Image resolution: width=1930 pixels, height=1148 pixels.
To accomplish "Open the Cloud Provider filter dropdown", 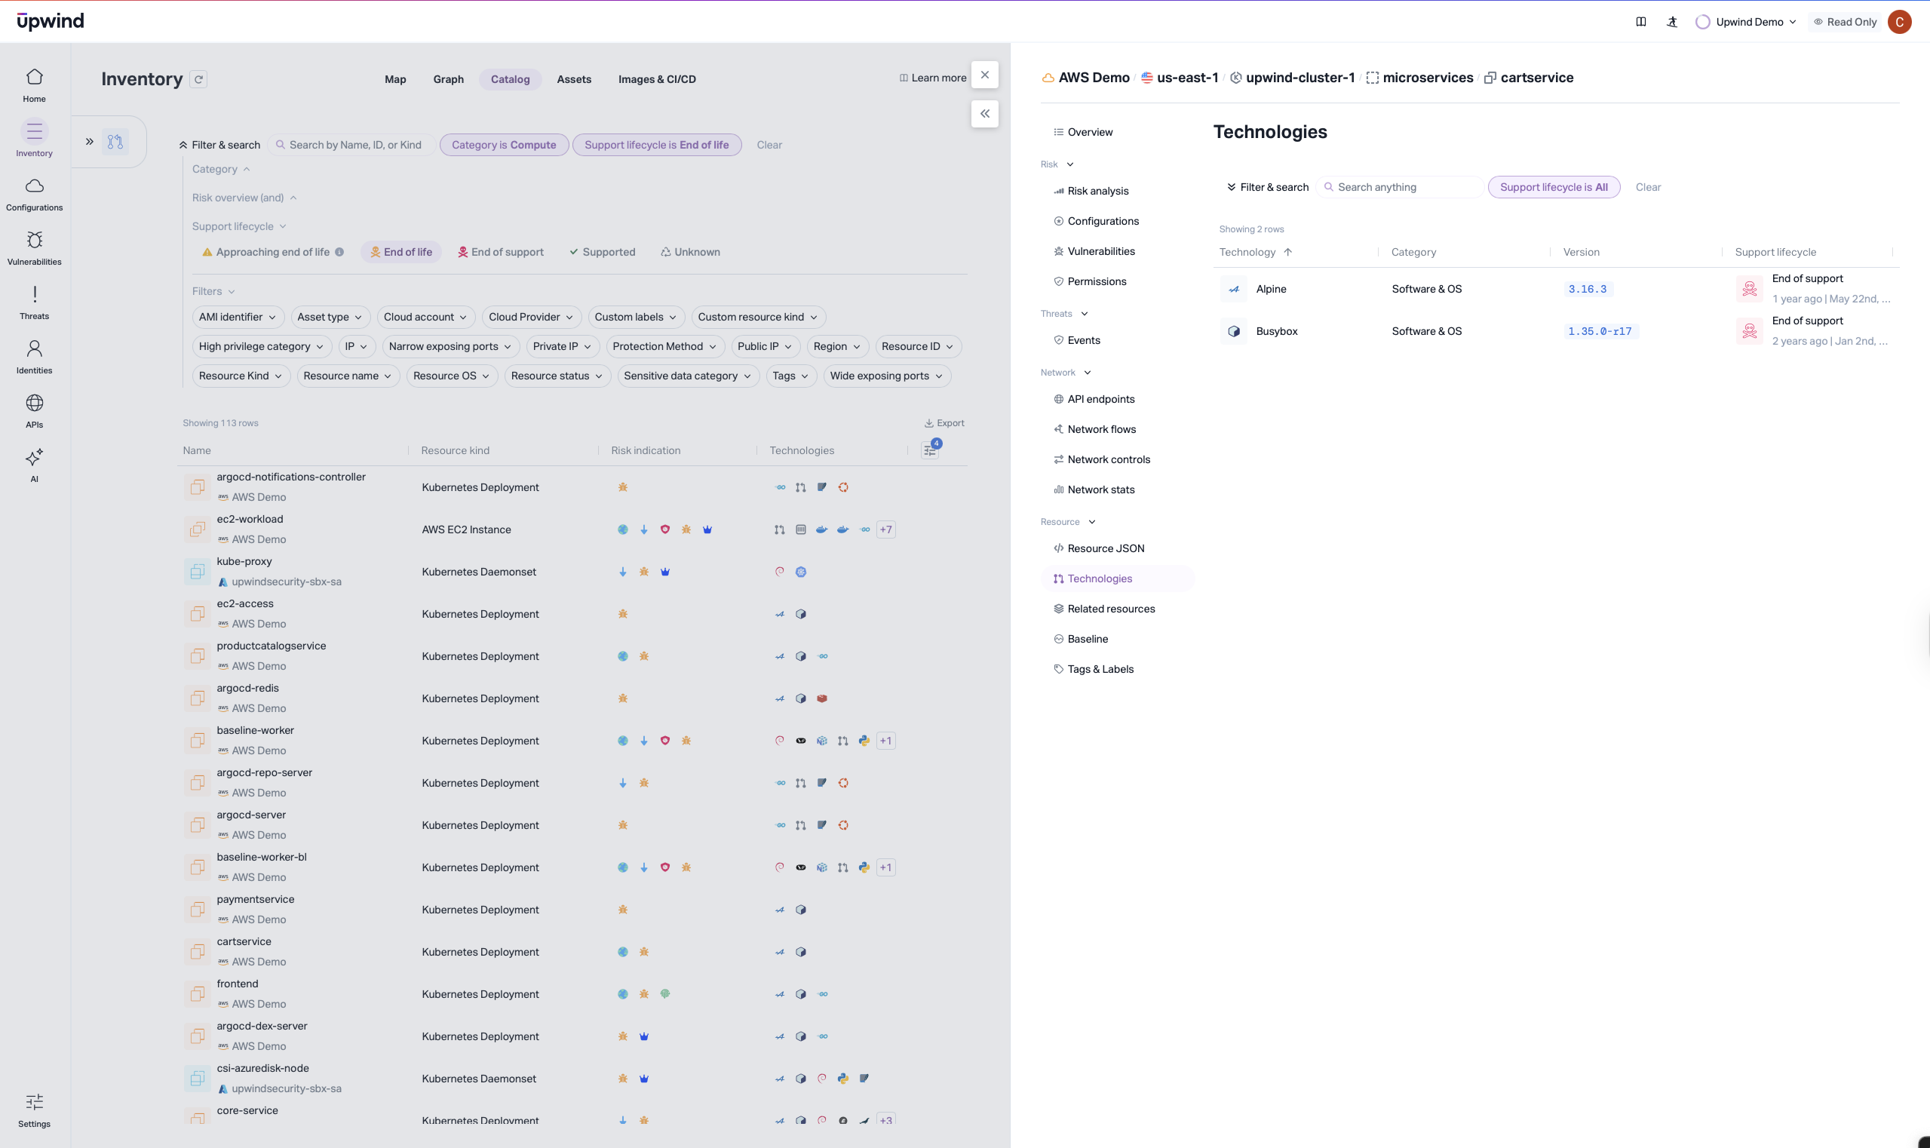I will pyautogui.click(x=531, y=317).
